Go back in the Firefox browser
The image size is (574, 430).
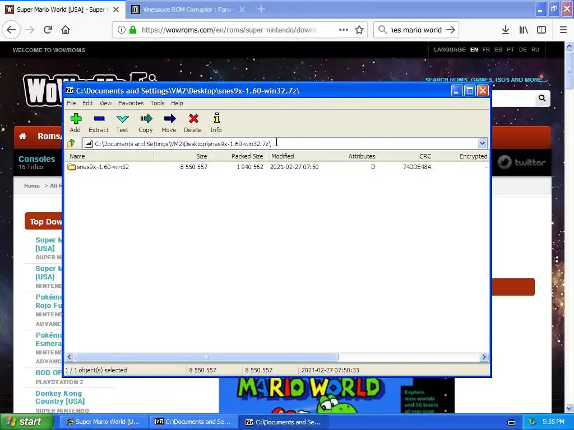[x=11, y=30]
